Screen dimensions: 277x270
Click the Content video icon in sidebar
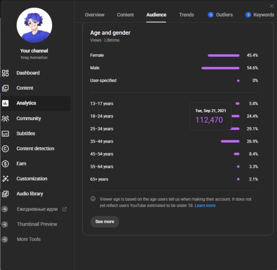5,88
